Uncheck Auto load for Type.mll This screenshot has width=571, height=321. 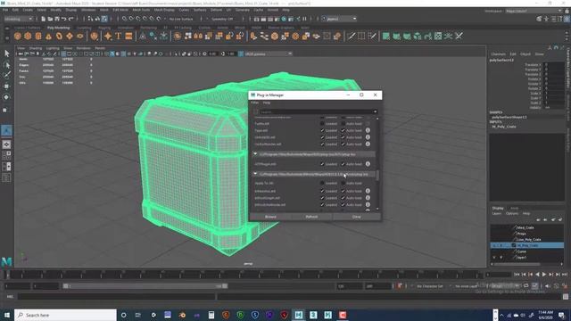tap(343, 130)
